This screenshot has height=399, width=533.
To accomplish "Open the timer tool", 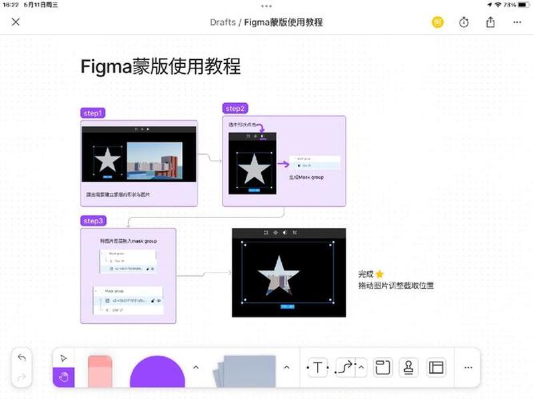I will 464,23.
